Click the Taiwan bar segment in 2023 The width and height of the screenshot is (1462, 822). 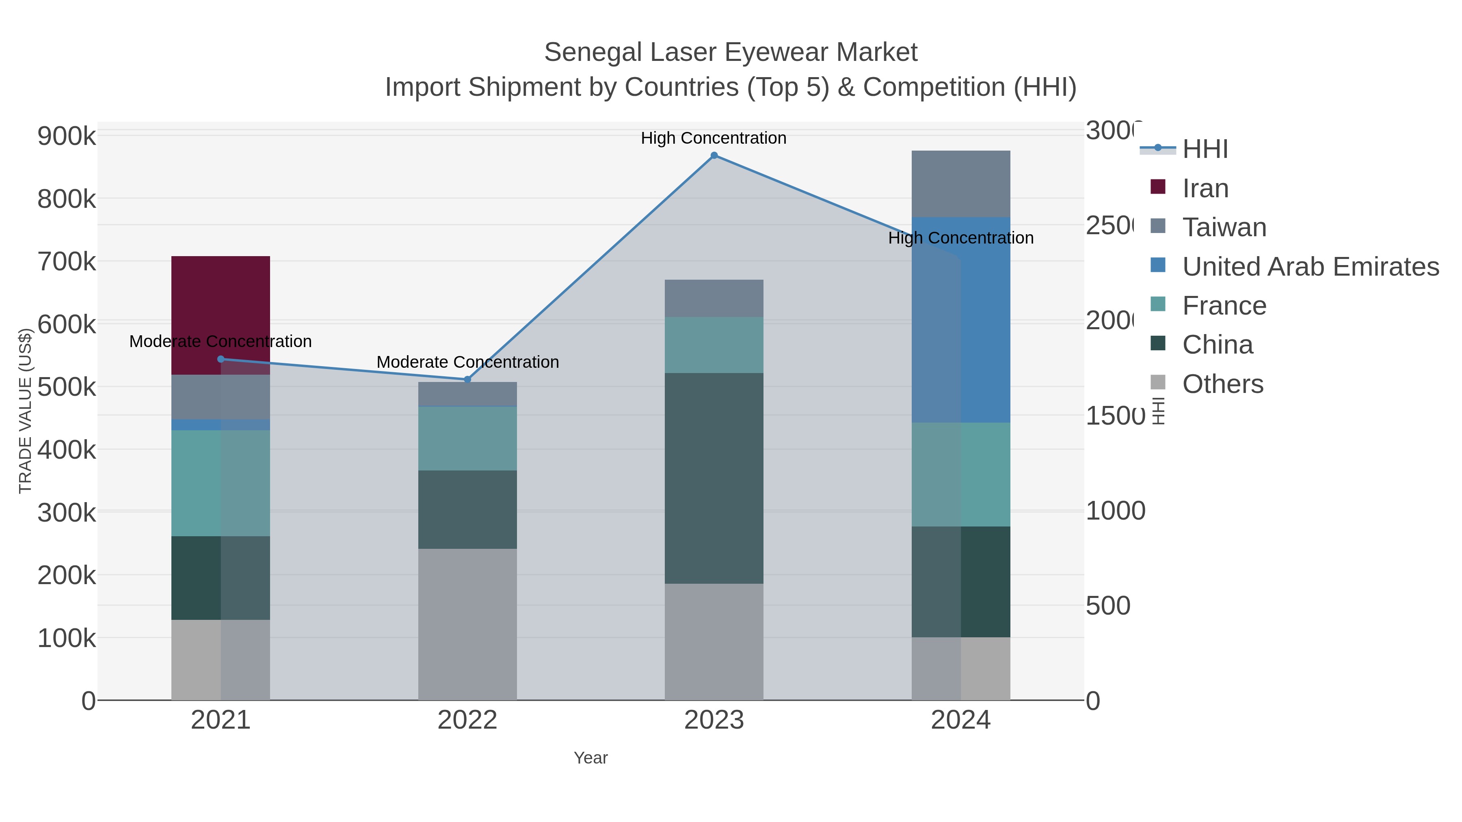point(714,298)
